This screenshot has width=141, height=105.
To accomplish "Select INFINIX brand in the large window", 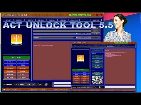I will 10,65.
